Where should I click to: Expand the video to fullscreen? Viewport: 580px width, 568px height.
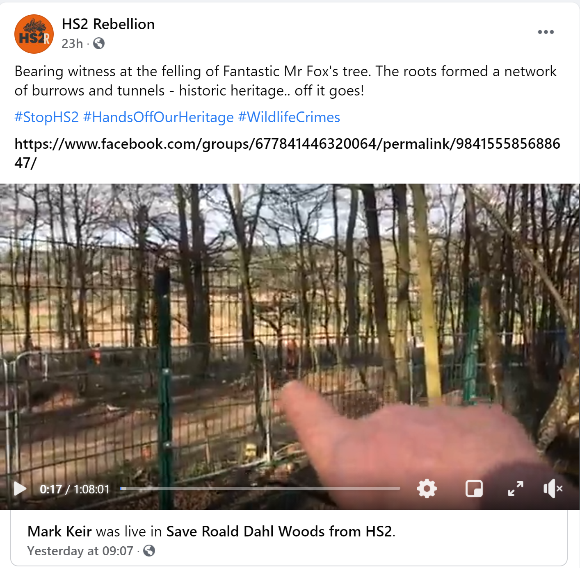click(516, 488)
